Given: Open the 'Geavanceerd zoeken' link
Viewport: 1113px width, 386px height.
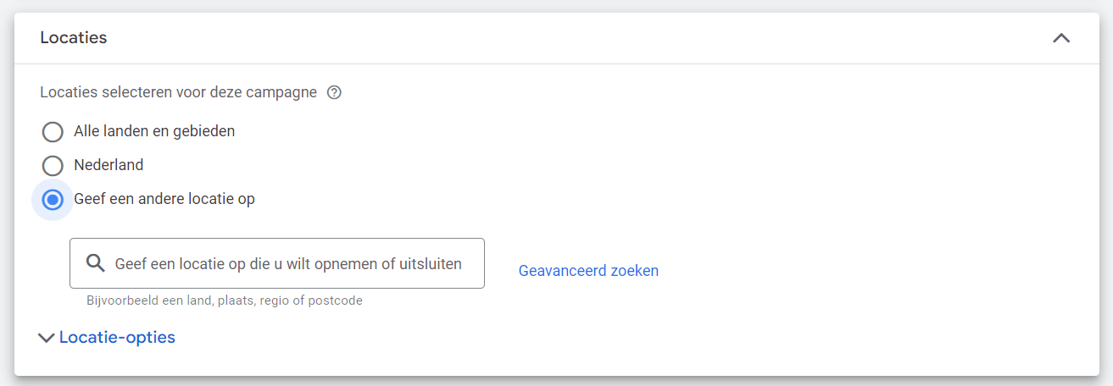Looking at the screenshot, I should point(588,271).
